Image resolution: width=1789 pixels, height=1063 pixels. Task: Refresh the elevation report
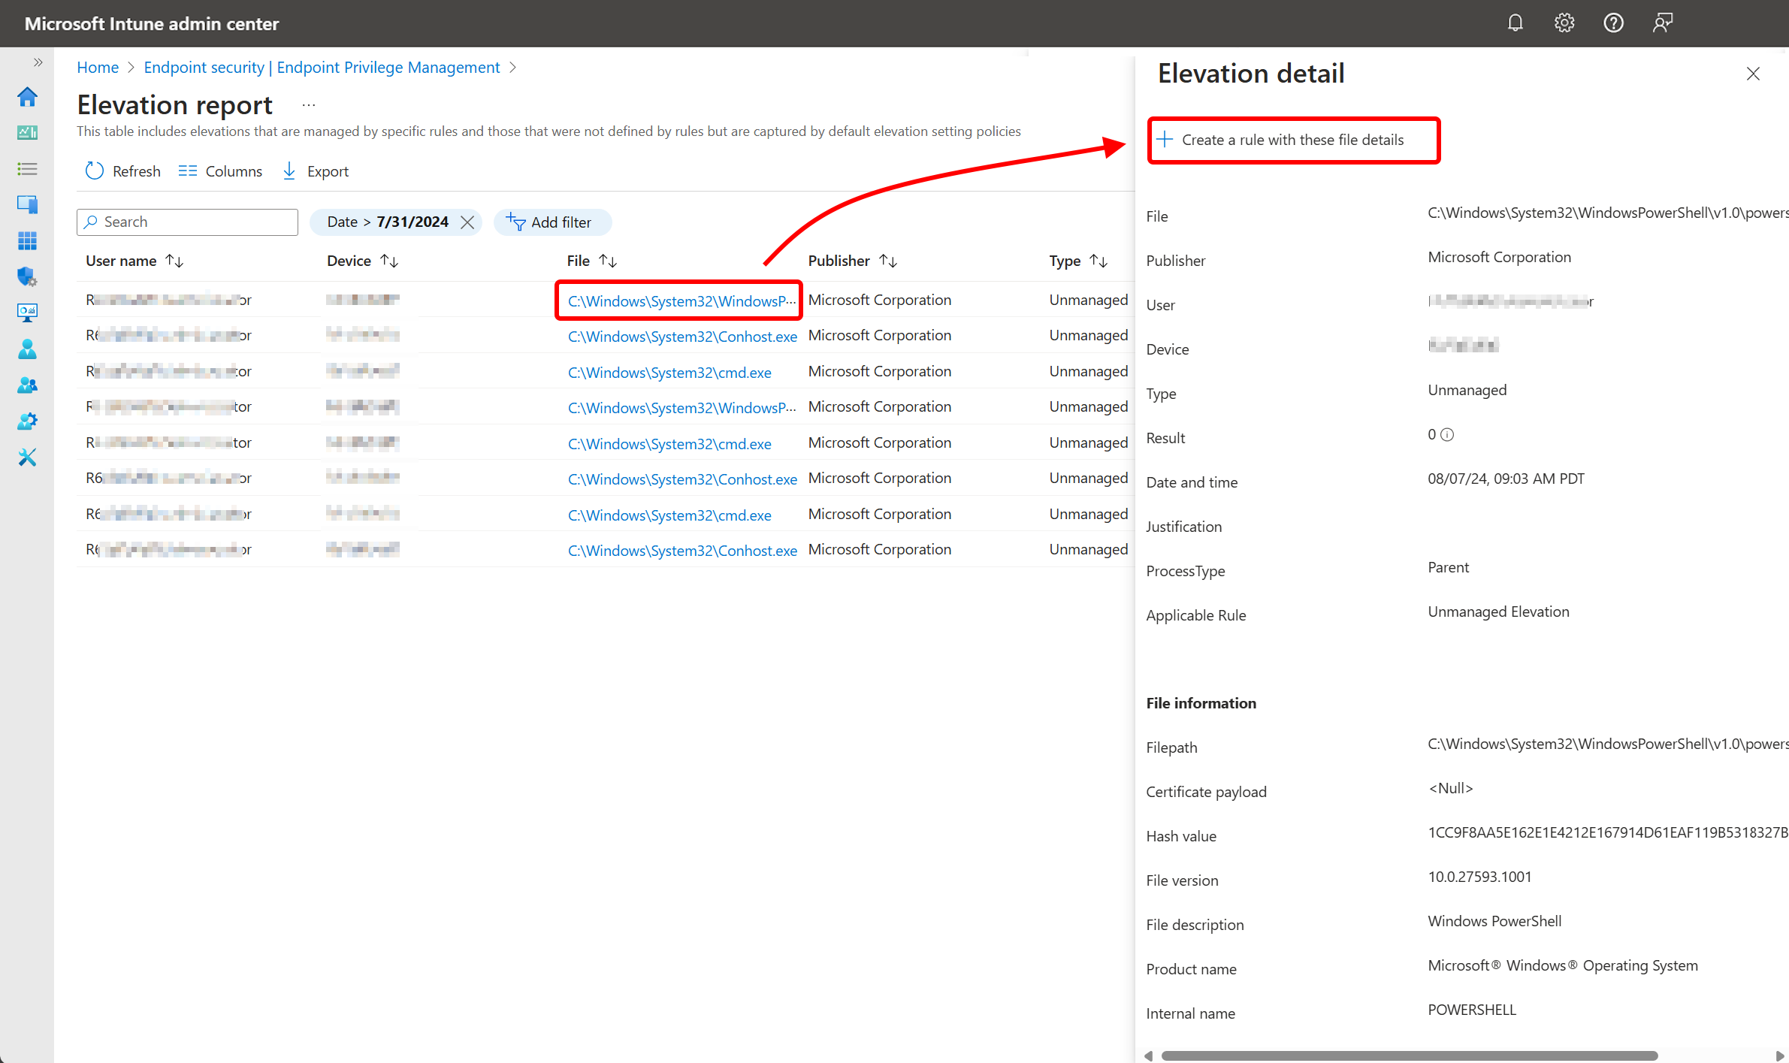[x=123, y=171]
